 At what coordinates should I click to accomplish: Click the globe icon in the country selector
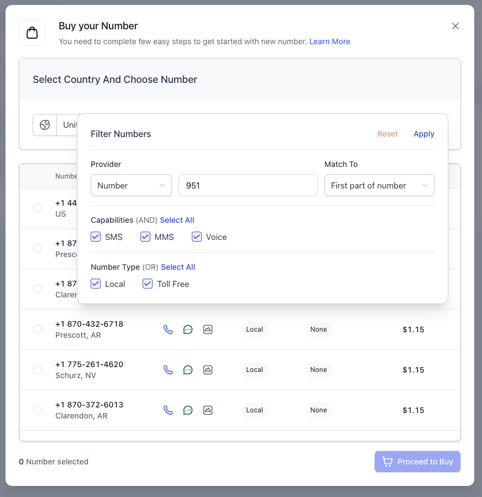pos(44,125)
